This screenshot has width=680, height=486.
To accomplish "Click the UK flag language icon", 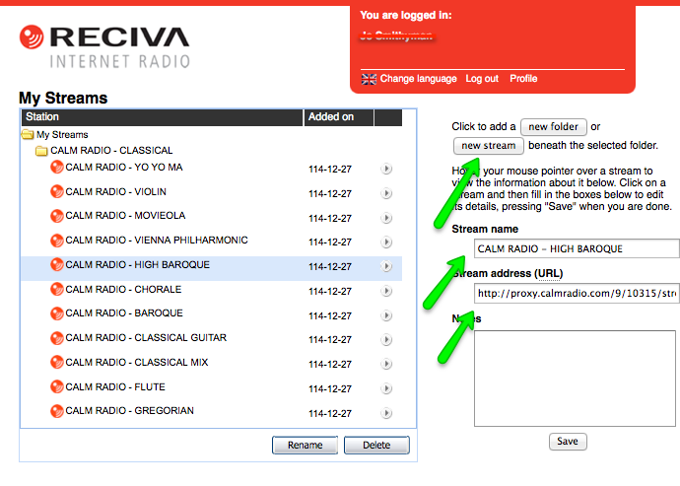I will click(370, 79).
